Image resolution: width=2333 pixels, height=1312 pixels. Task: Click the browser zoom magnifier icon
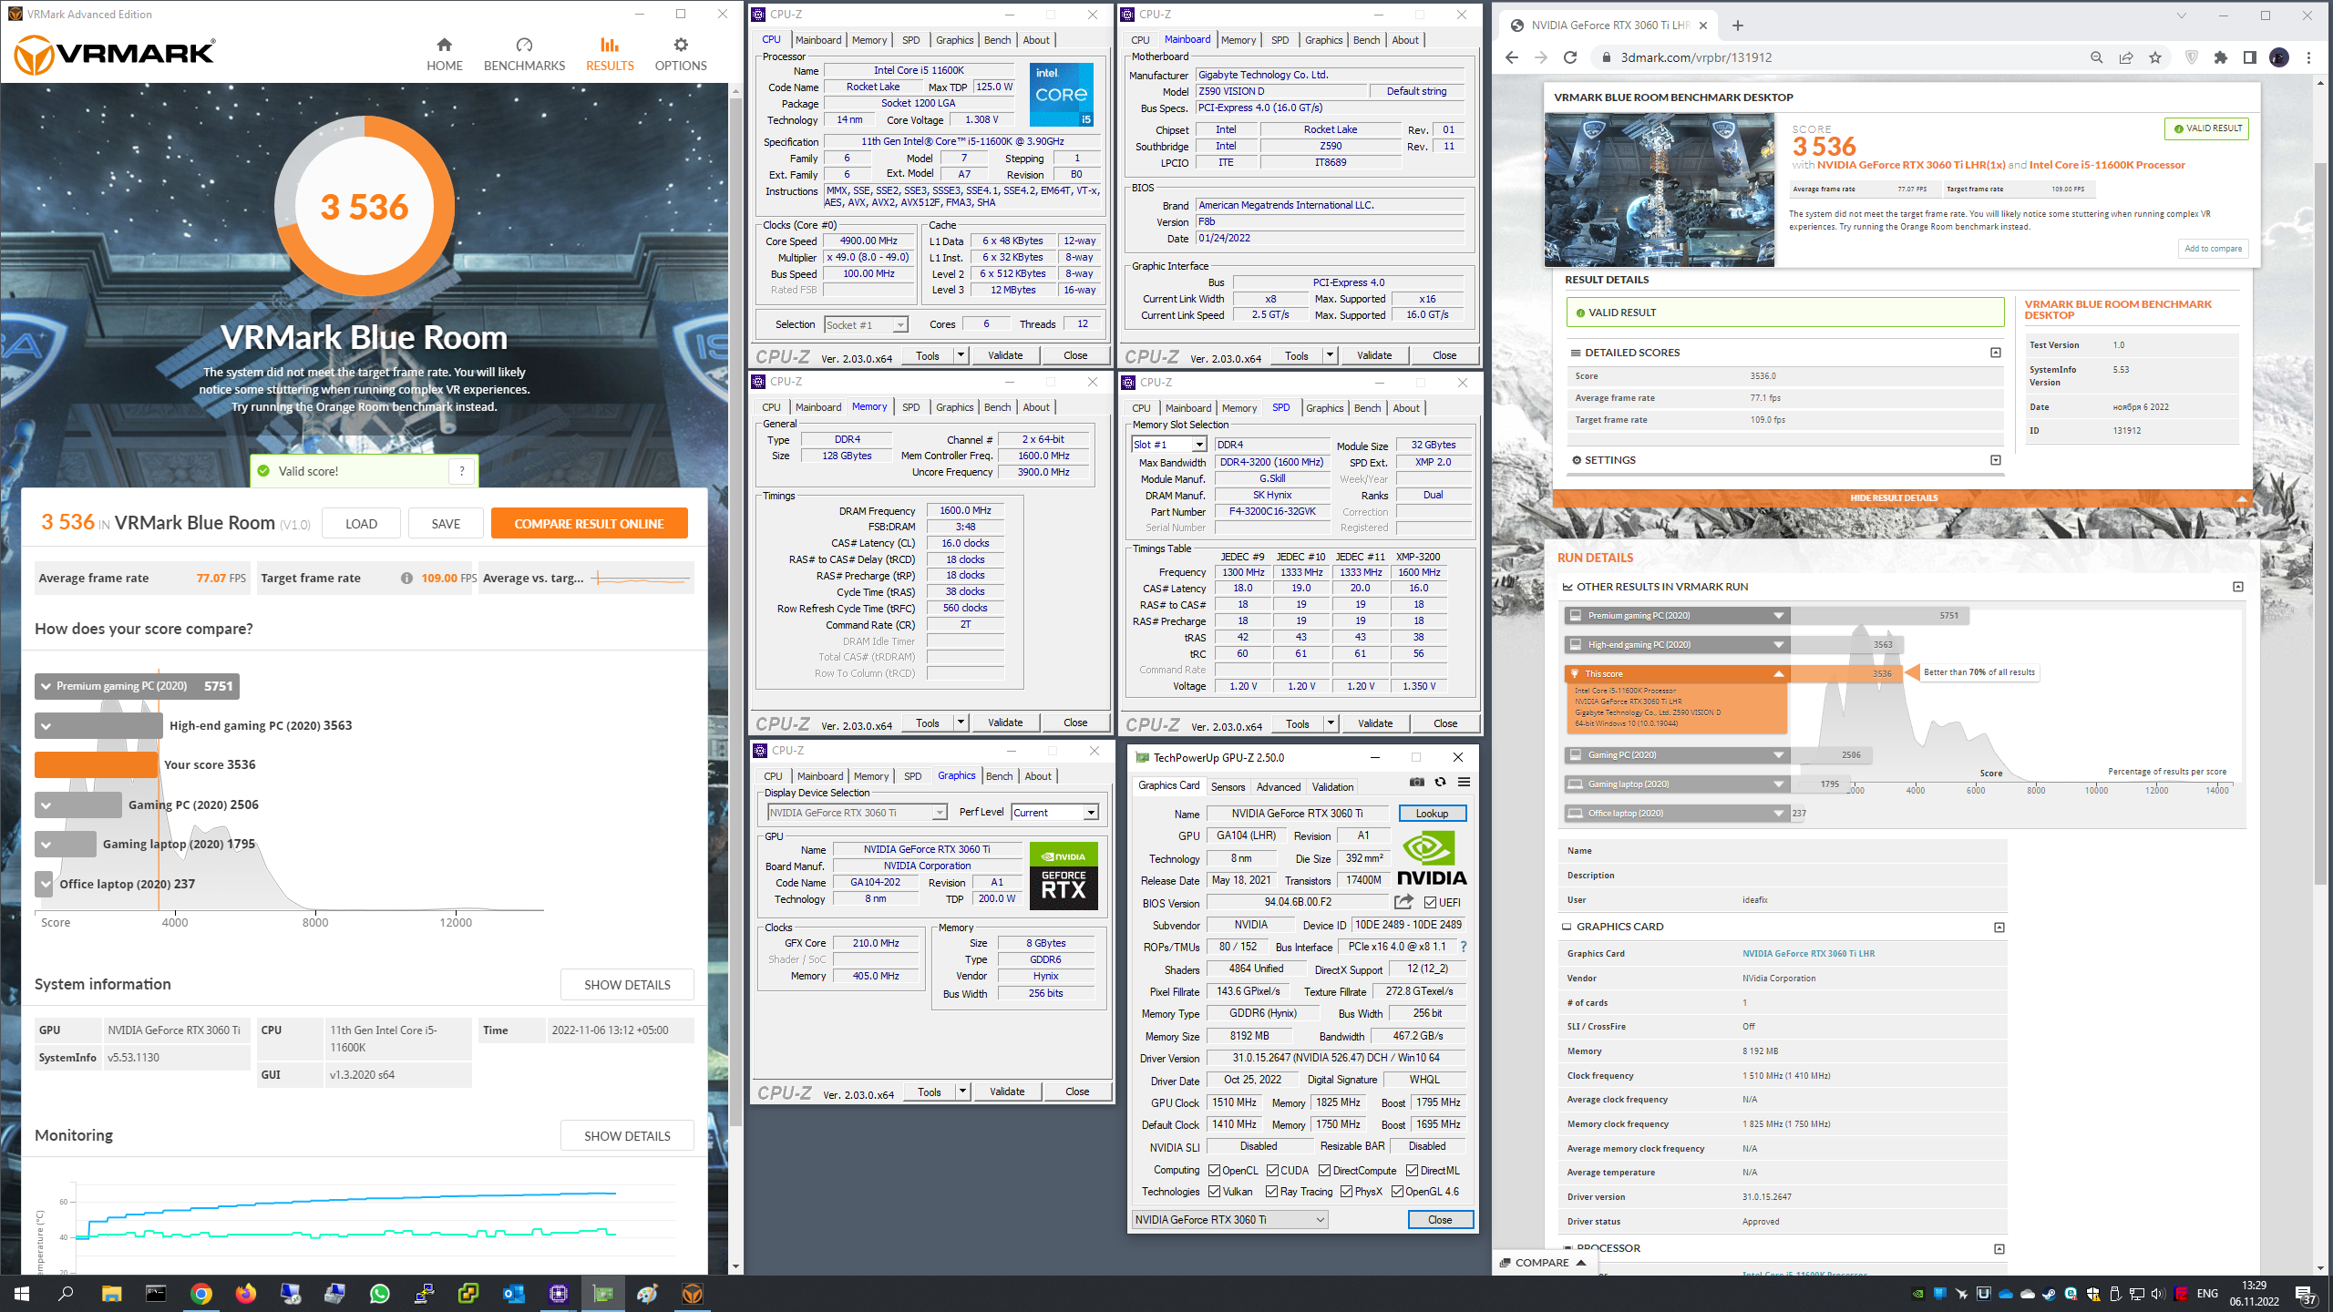click(2096, 57)
